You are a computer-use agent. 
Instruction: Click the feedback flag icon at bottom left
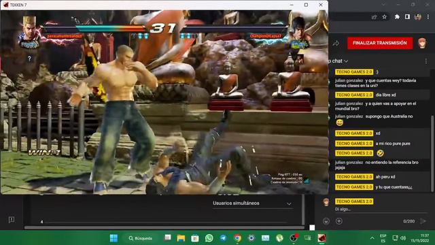pos(12,220)
